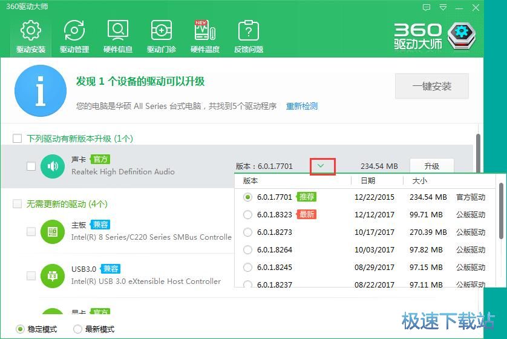This screenshot has width=507, height=339.
Task: Click the 兼容 badge next to USB3.0
Action: 111,269
